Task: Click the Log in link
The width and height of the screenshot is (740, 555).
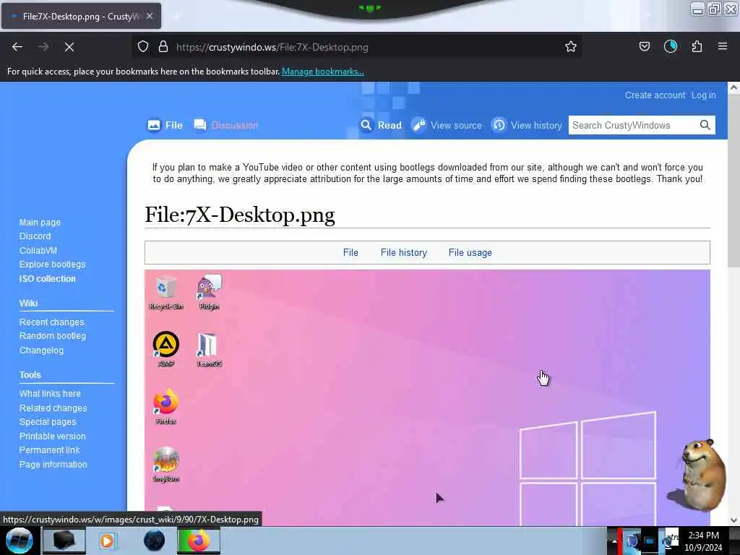Action: (704, 95)
